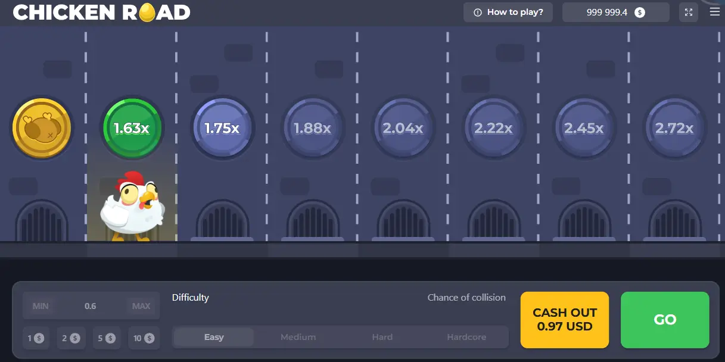Viewport: 725px width, 362px height.
Task: Select Medium difficulty
Action: [298, 337]
